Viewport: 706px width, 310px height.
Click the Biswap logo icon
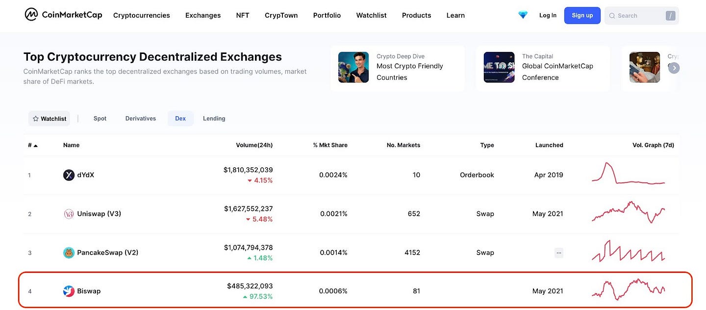point(69,291)
